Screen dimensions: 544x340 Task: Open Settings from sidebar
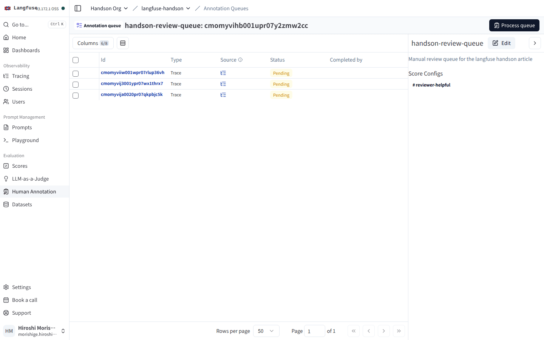pos(34,287)
